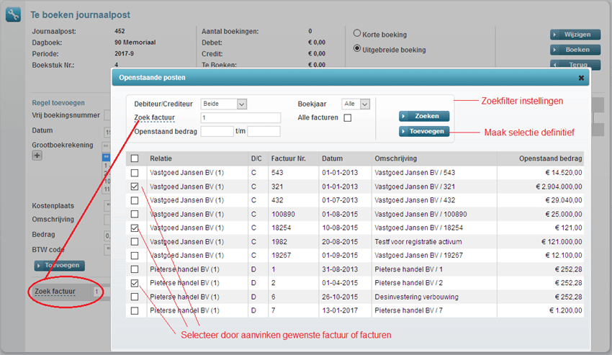
Task: Open the Boekjaar dropdown
Action: pos(356,104)
